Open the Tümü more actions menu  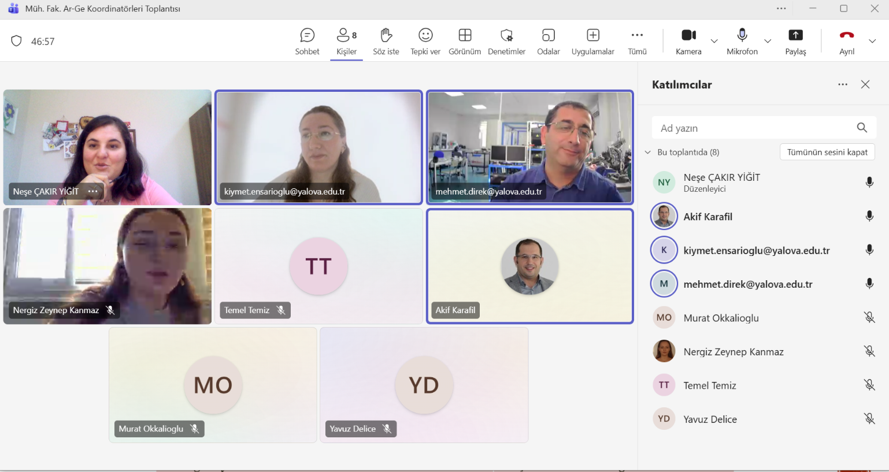tap(637, 42)
